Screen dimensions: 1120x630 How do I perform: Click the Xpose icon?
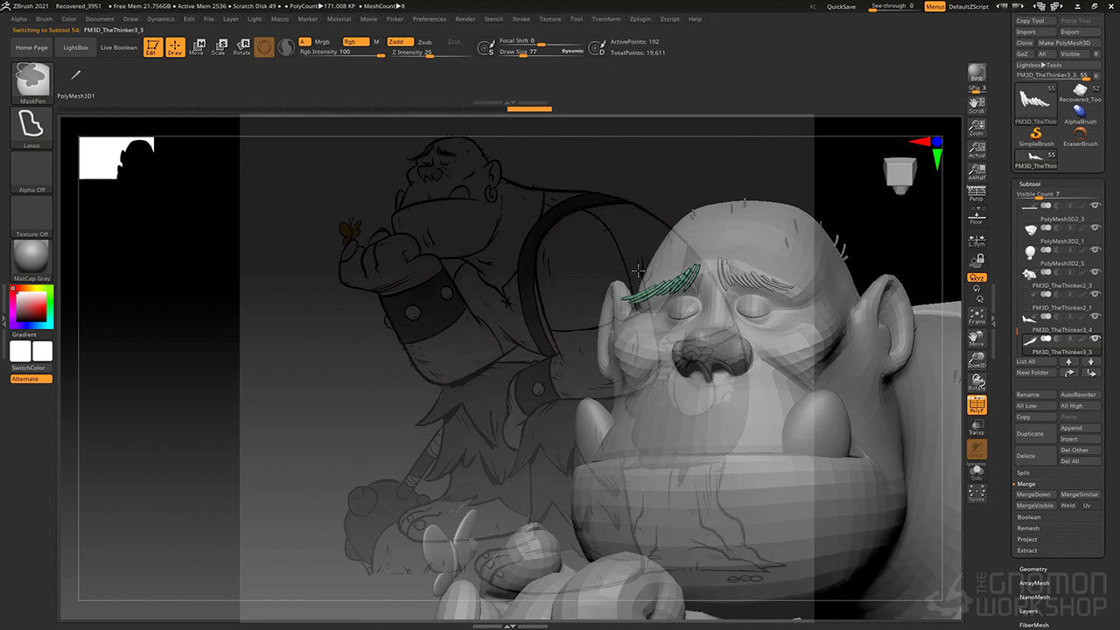(x=976, y=493)
